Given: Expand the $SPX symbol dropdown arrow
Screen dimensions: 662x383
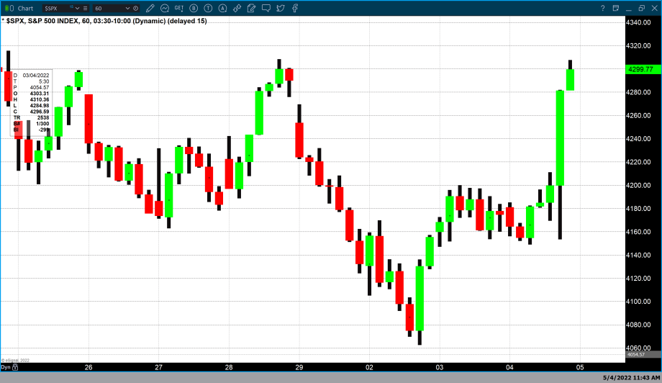Looking at the screenshot, I should coord(78,8).
